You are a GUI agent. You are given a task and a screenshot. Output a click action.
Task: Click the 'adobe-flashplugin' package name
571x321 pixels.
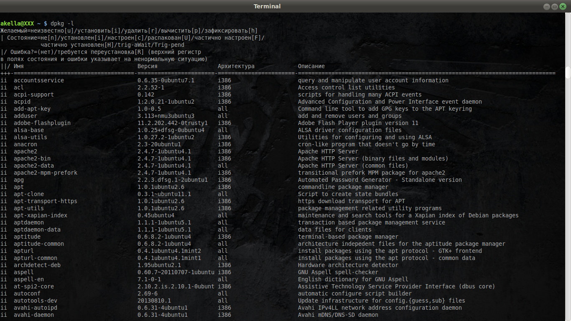coord(42,123)
